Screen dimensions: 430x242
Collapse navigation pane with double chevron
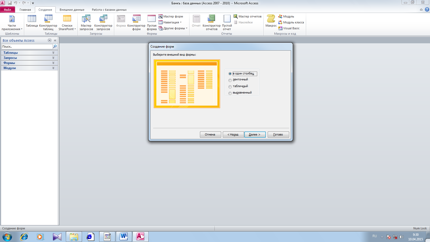click(x=55, y=40)
